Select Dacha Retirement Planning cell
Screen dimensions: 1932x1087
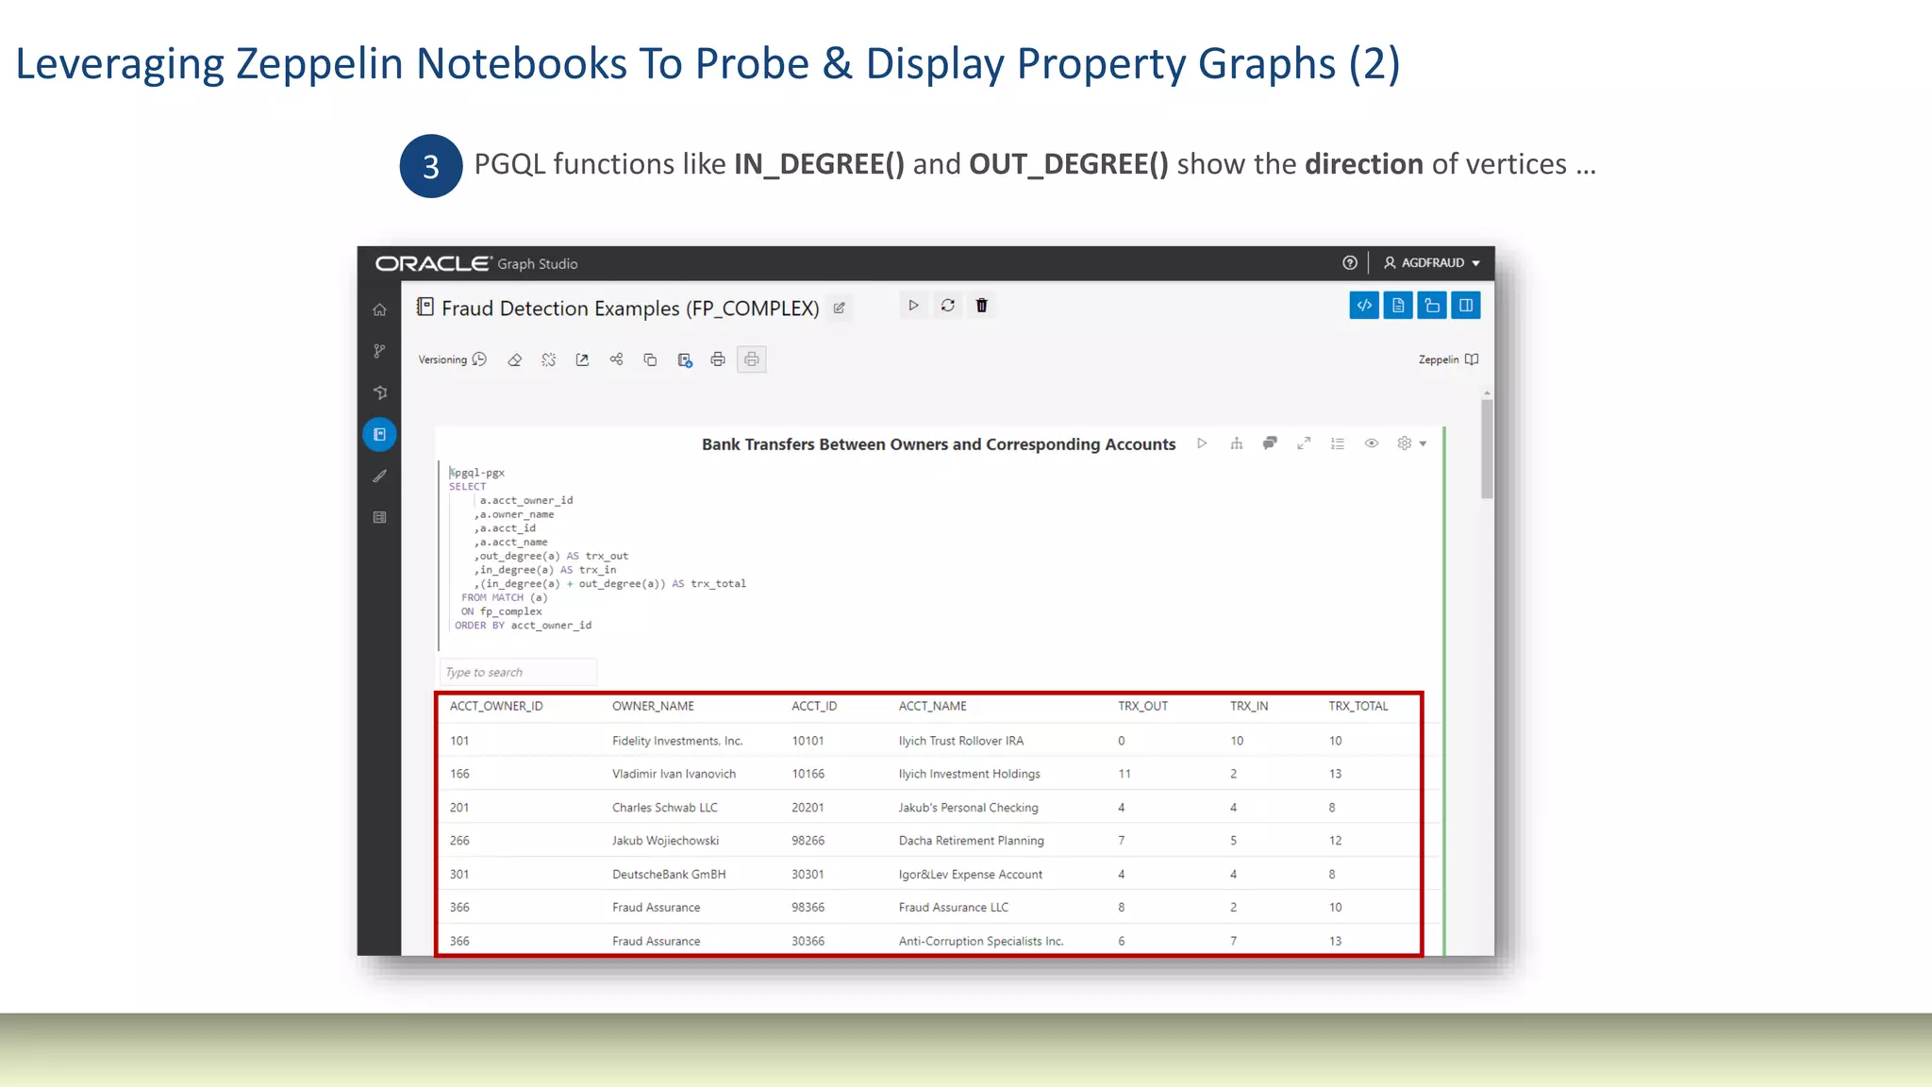971,841
